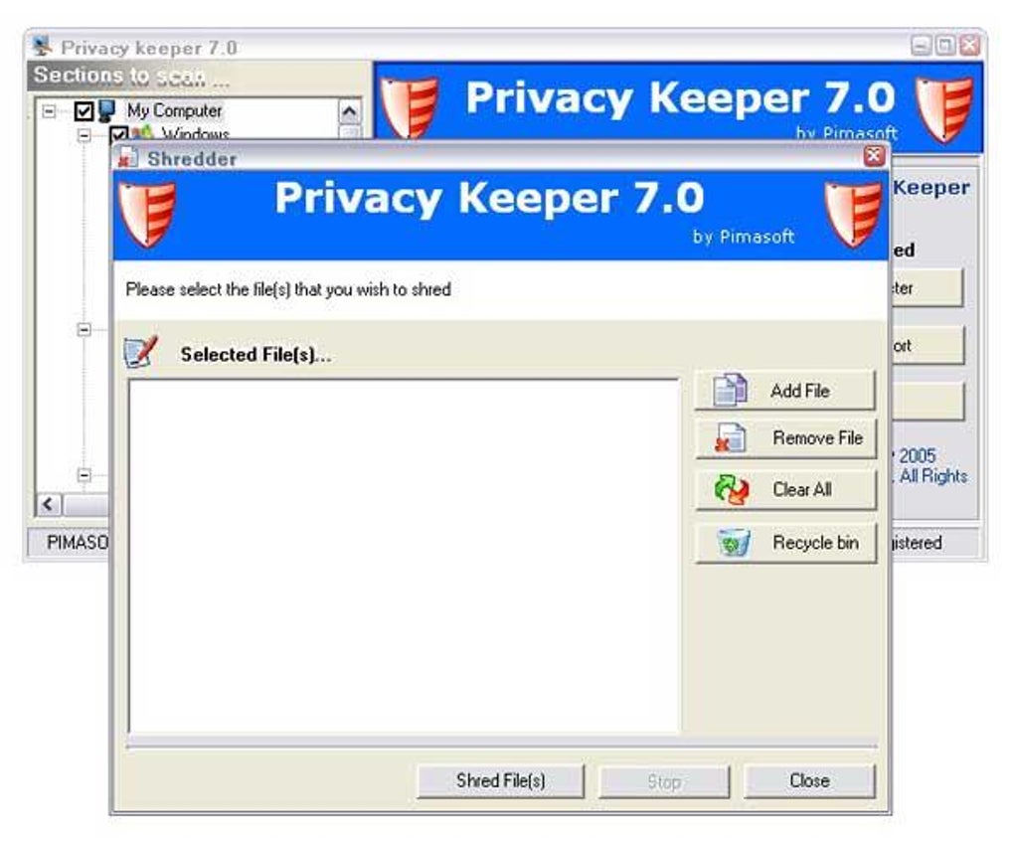The image size is (1014, 843).
Task: Click the My Computer icon in tree
Action: point(106,111)
